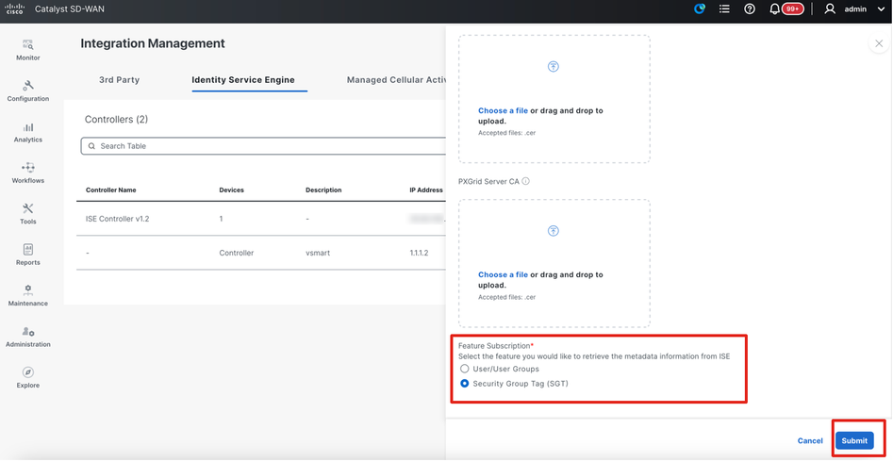Click the Cancel link

pyautogui.click(x=810, y=440)
